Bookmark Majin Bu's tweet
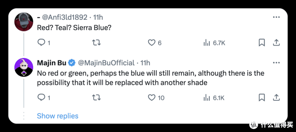The height and width of the screenshot is (132, 296). 262,97
